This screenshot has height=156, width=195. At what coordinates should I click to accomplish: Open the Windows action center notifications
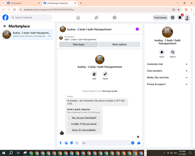[190, 153]
